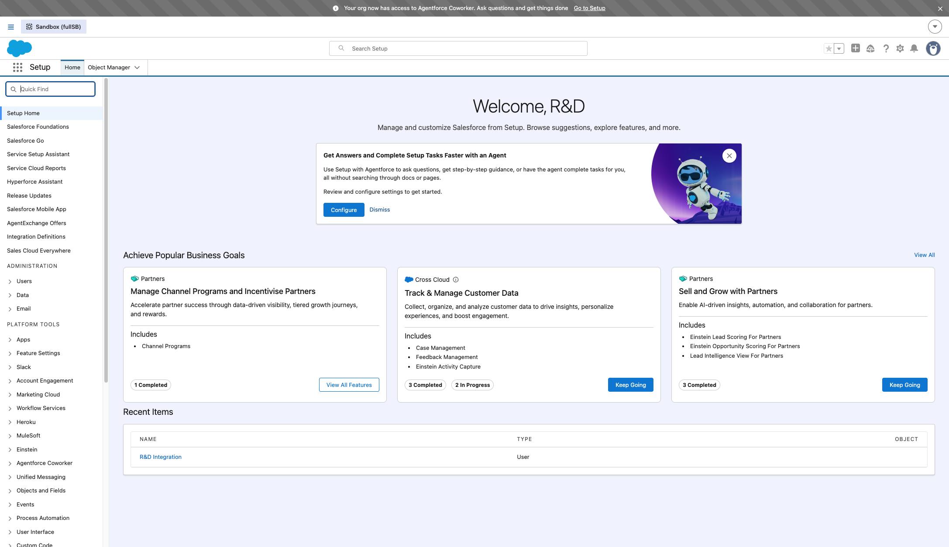Viewport: 949px width, 547px height.
Task: Open the Trailhead guidance icon
Action: [870, 48]
